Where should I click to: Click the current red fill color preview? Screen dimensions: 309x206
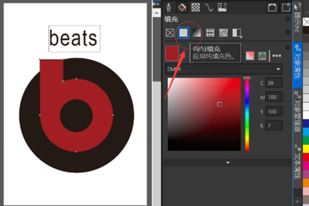coord(172,53)
